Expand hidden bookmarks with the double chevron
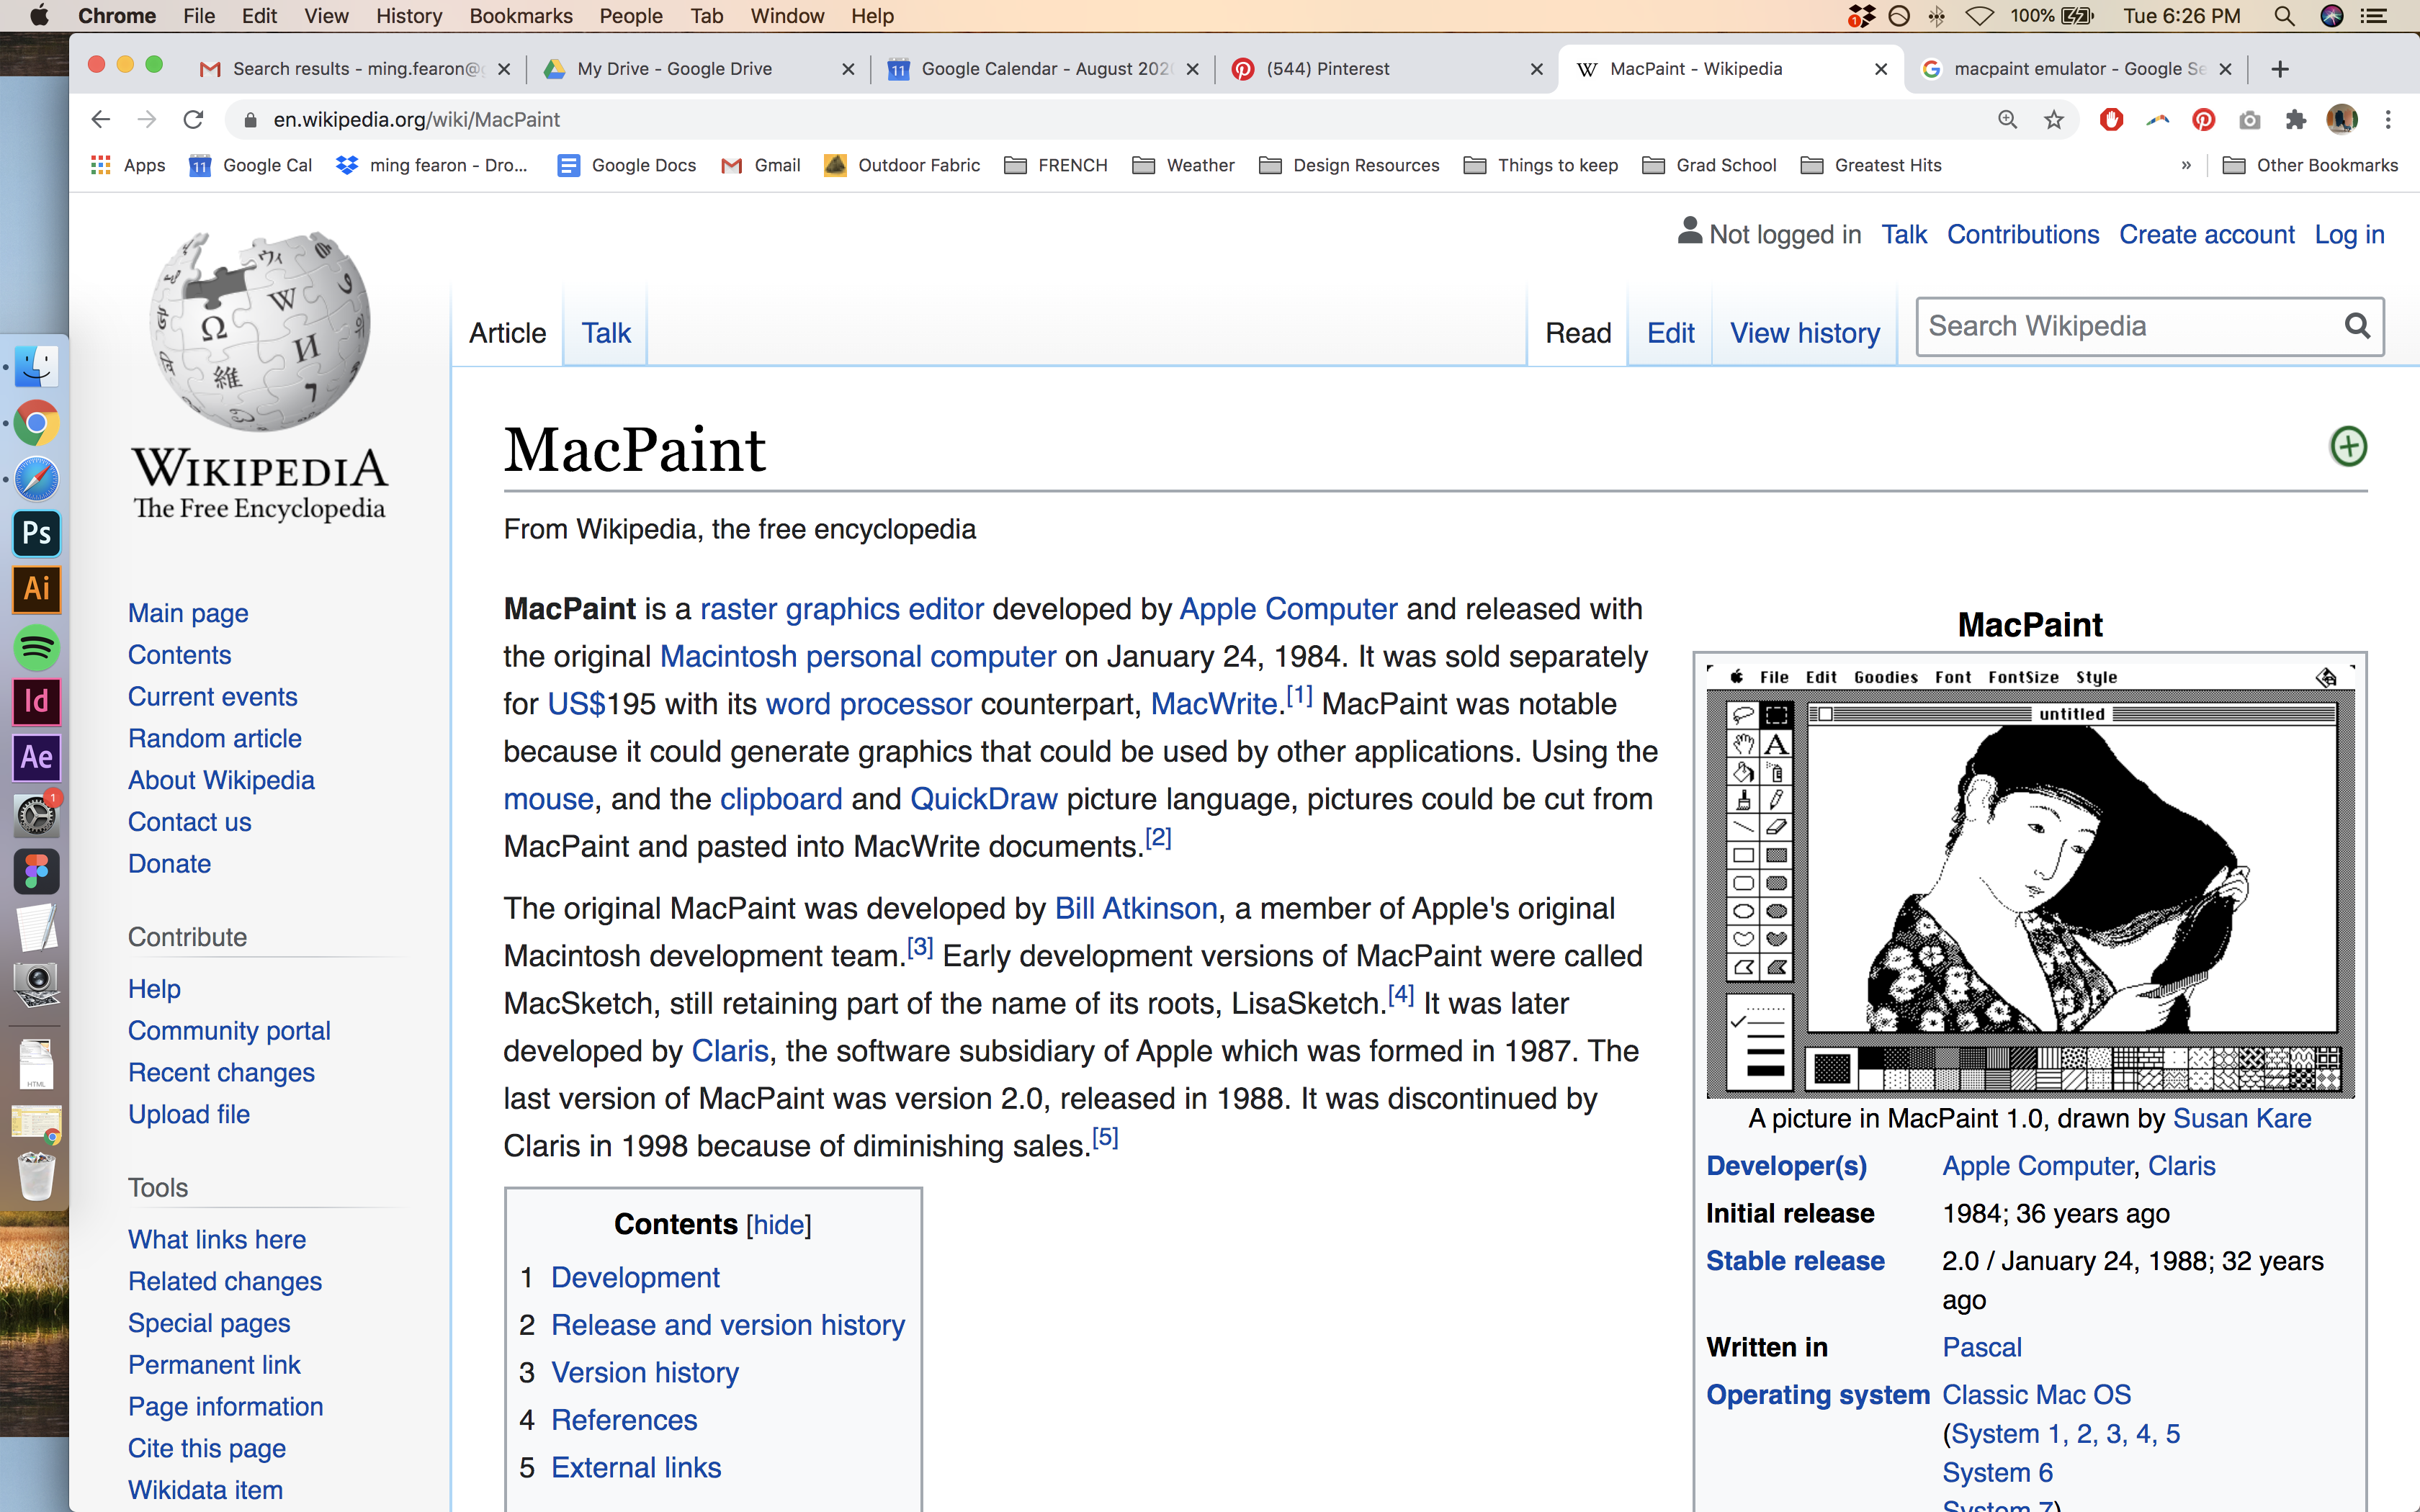Screen dimensions: 2420x1512 (2186, 165)
